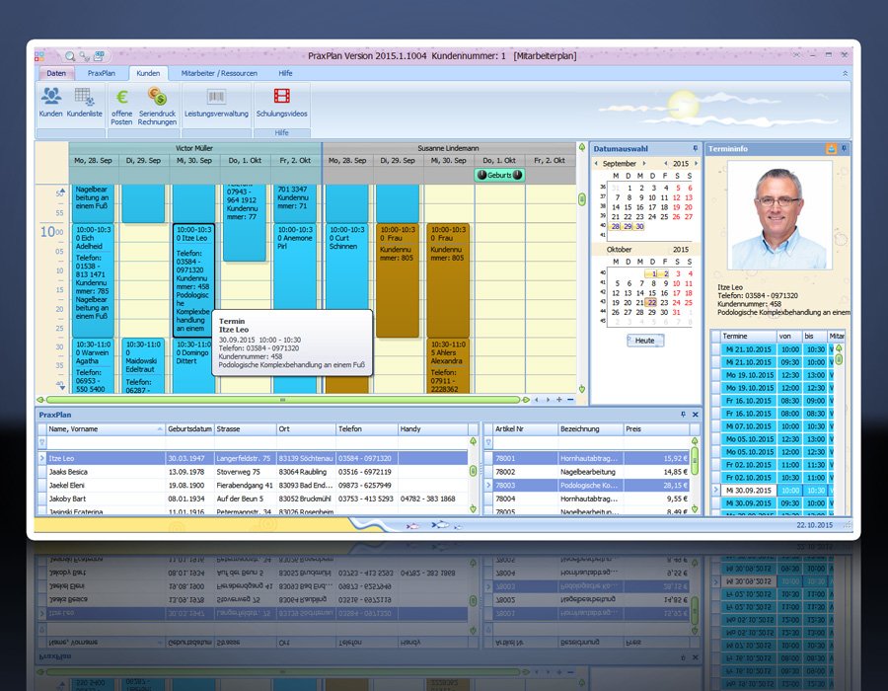Pin the Termininfo panel
Image resolution: width=888 pixels, height=691 pixels.
(844, 148)
